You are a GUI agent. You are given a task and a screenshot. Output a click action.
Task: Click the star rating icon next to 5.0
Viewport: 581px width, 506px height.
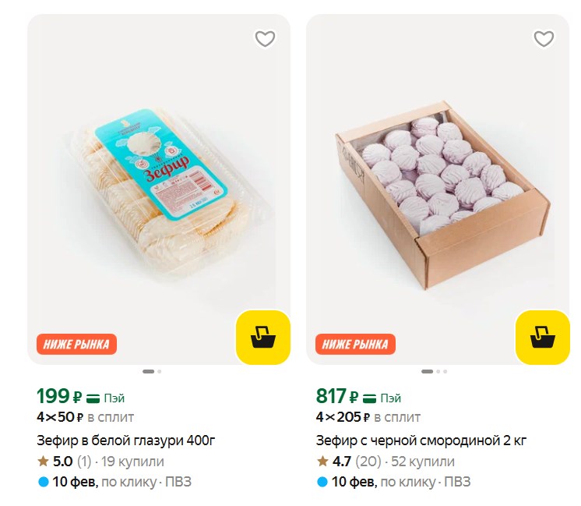44,461
